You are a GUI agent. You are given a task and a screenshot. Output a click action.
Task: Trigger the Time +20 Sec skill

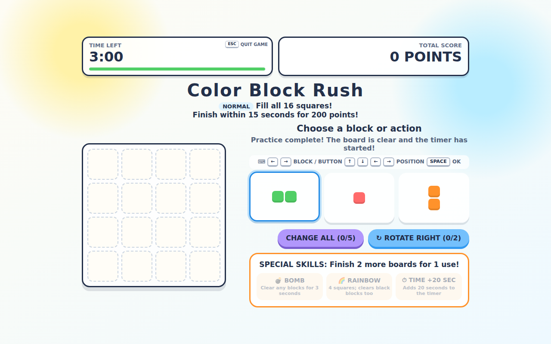(429, 286)
